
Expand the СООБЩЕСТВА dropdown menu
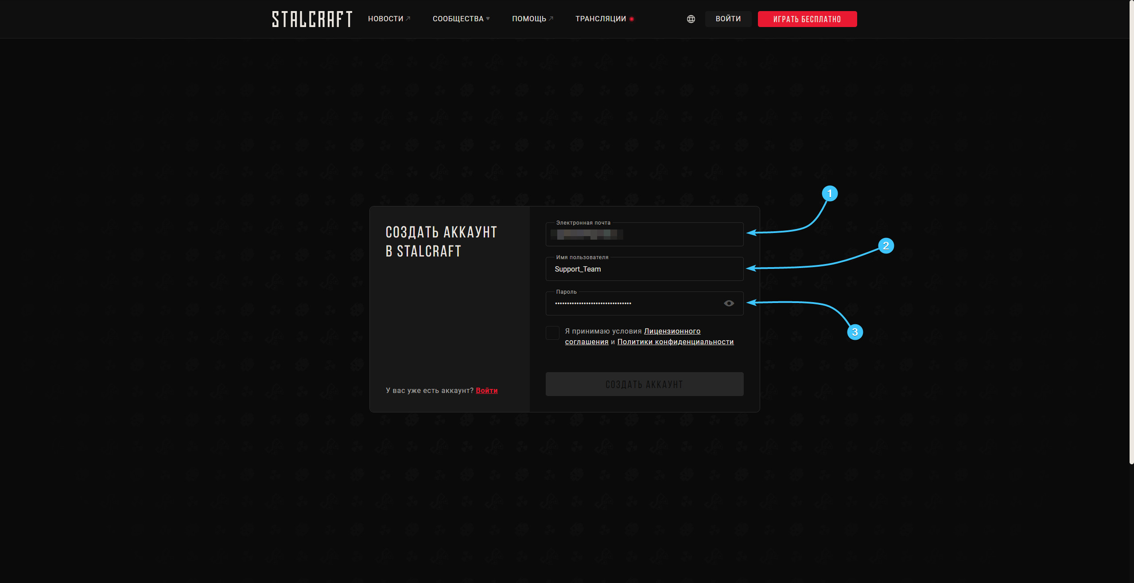tap(461, 19)
